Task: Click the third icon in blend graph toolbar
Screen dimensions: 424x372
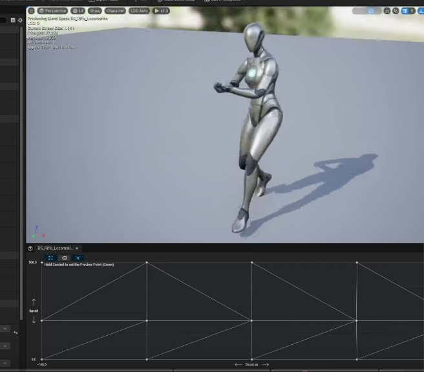Action: click(78, 258)
